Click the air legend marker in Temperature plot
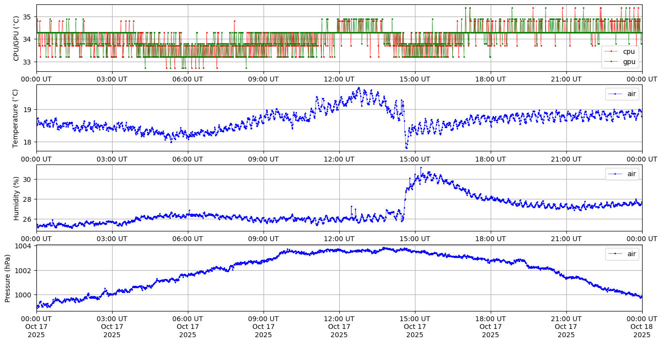 (614, 94)
